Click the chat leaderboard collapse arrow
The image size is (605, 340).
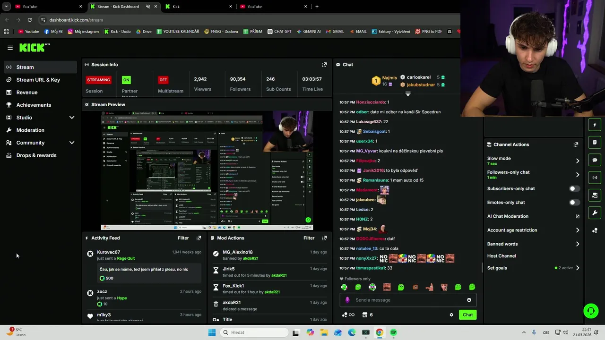[x=408, y=93]
